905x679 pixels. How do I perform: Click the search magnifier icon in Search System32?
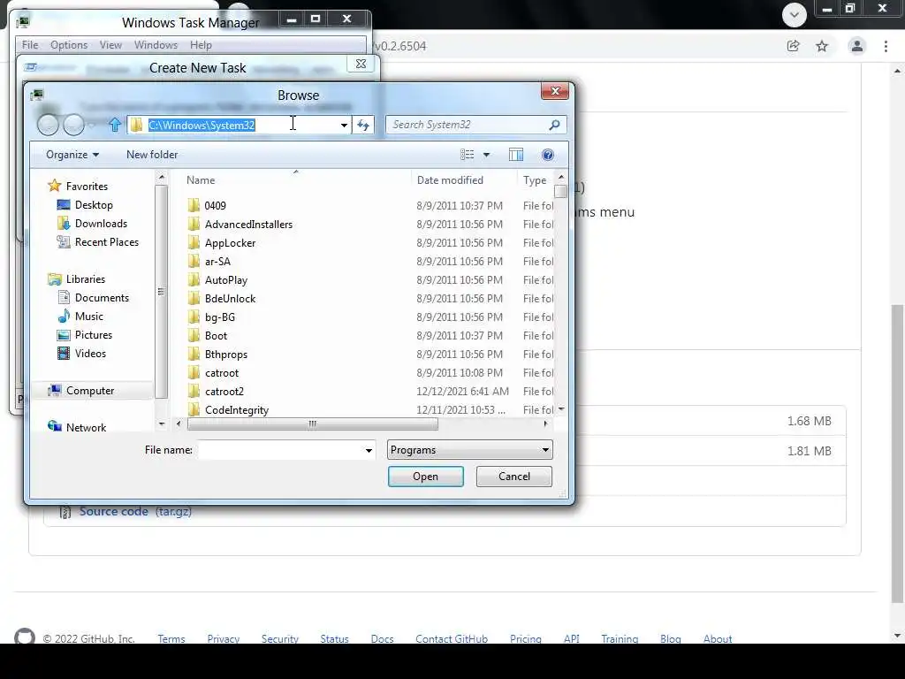pyautogui.click(x=555, y=125)
